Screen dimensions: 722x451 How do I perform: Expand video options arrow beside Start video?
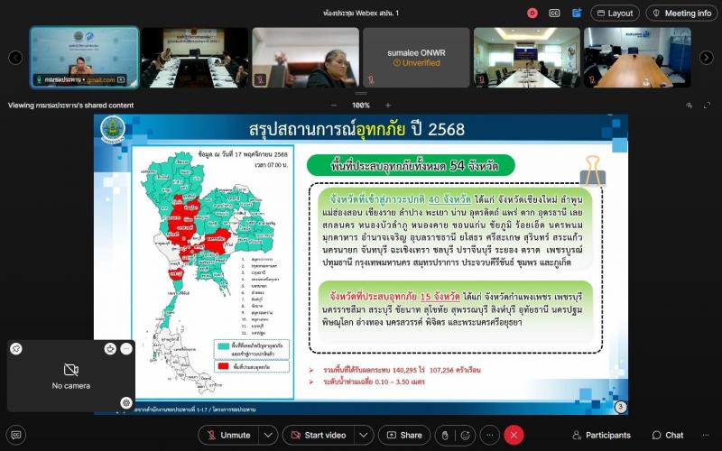364,435
